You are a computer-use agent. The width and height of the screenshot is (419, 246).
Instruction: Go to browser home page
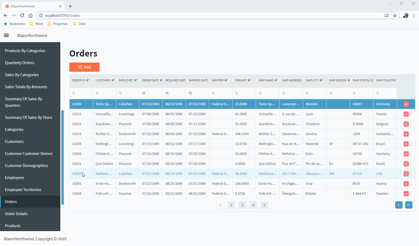point(31,15)
